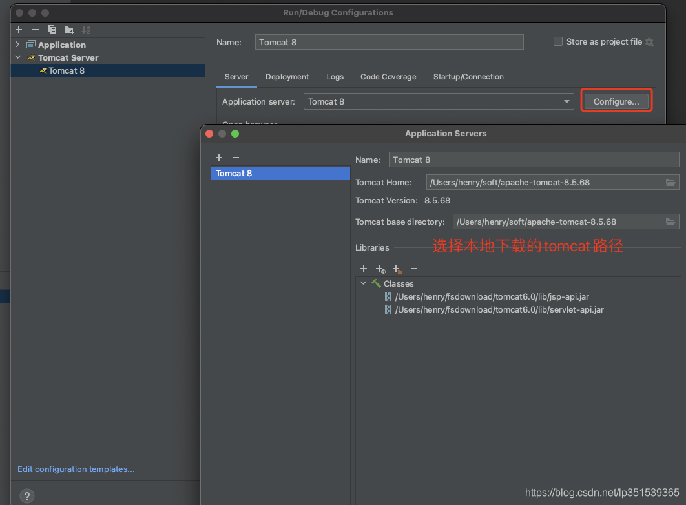Click the Tomcat Server group icon
Viewport: 686px width, 505px height.
[x=31, y=57]
